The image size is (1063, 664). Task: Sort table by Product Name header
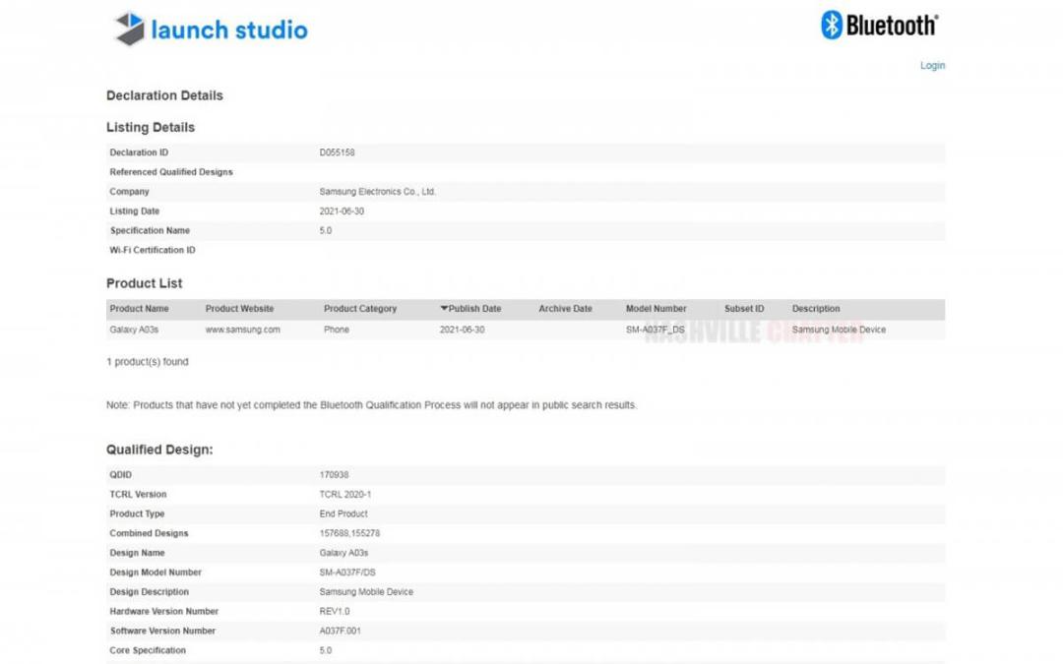(139, 308)
